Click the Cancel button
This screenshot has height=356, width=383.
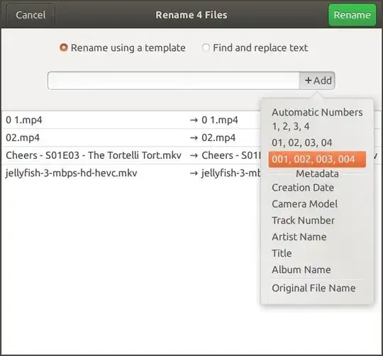pos(30,15)
